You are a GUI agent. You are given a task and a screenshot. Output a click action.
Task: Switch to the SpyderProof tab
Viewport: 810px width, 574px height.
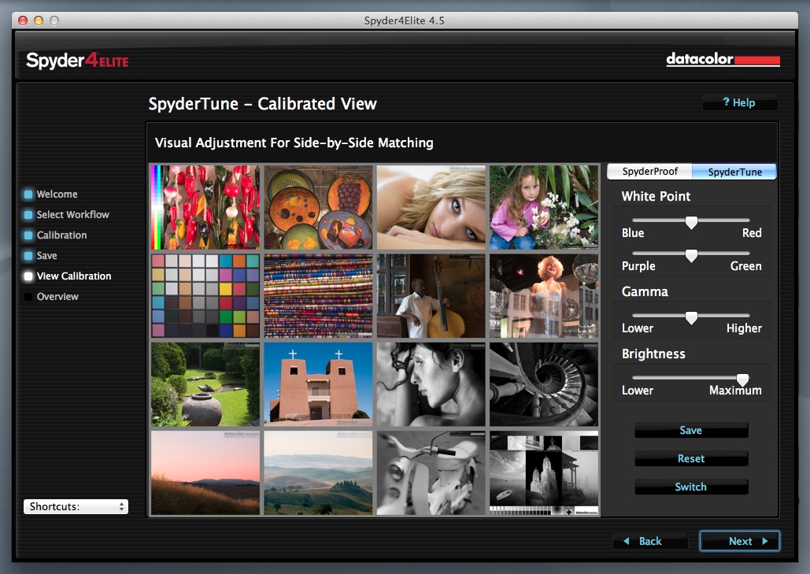coord(649,172)
